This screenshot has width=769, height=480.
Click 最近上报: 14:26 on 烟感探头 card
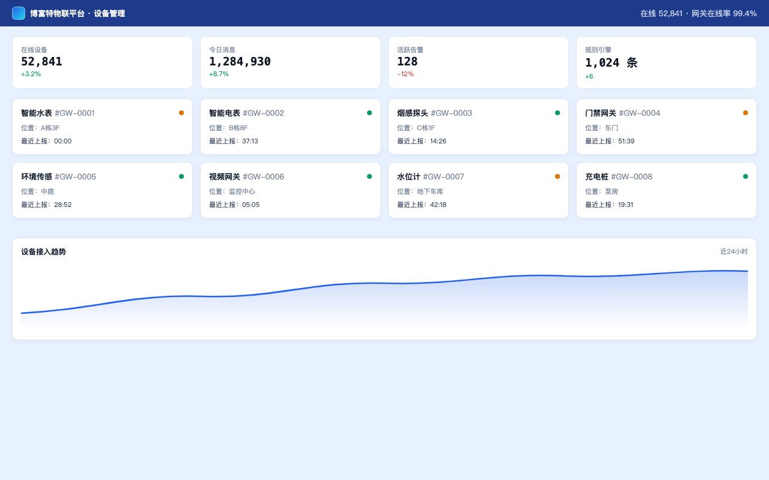click(x=422, y=141)
